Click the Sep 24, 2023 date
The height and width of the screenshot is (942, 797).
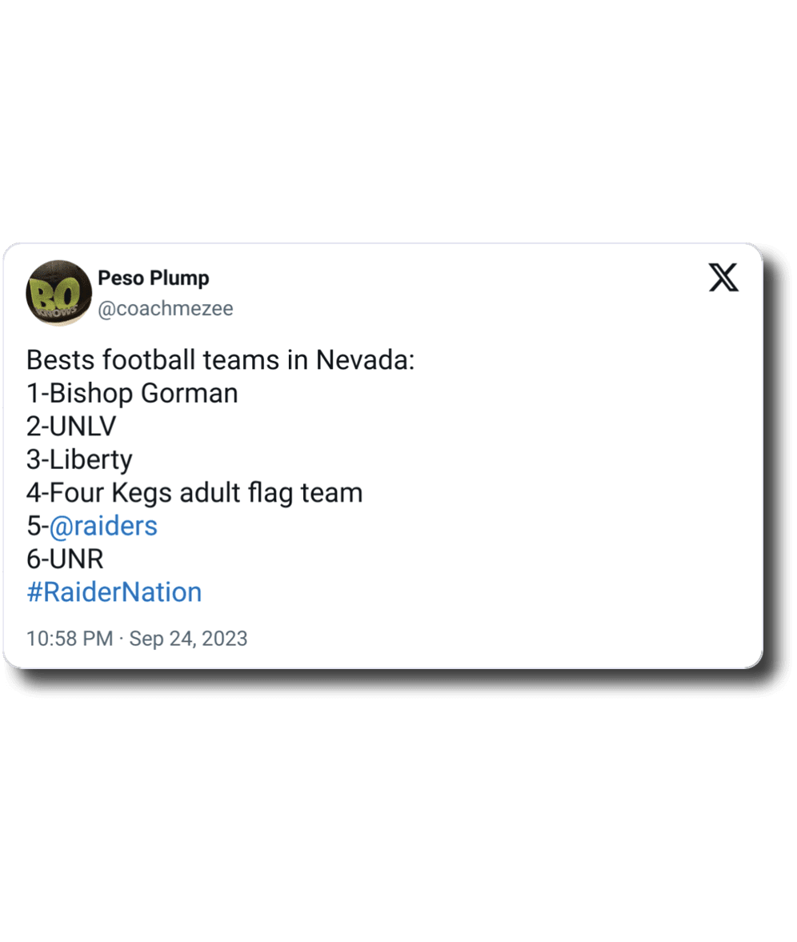pyautogui.click(x=188, y=639)
